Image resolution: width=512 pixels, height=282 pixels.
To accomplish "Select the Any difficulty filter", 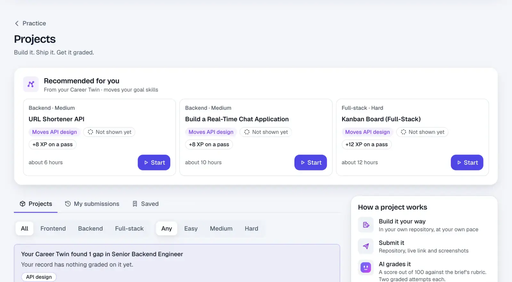I will point(167,229).
